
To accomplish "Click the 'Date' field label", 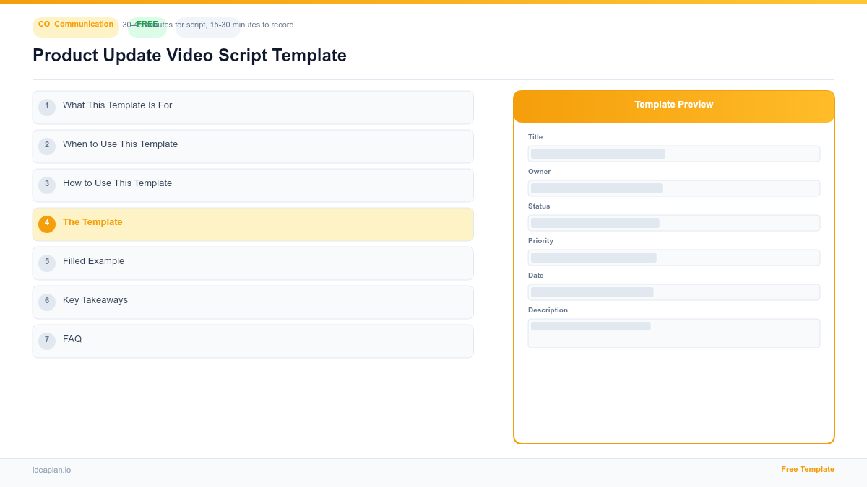I will (536, 276).
